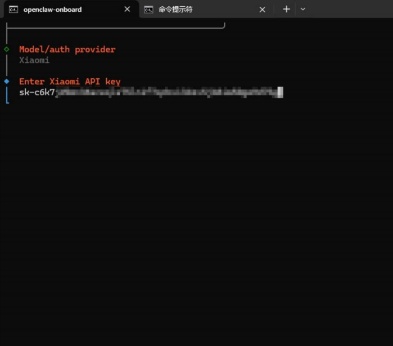Click the Model/auth provider heading
The image size is (393, 346).
click(x=67, y=50)
